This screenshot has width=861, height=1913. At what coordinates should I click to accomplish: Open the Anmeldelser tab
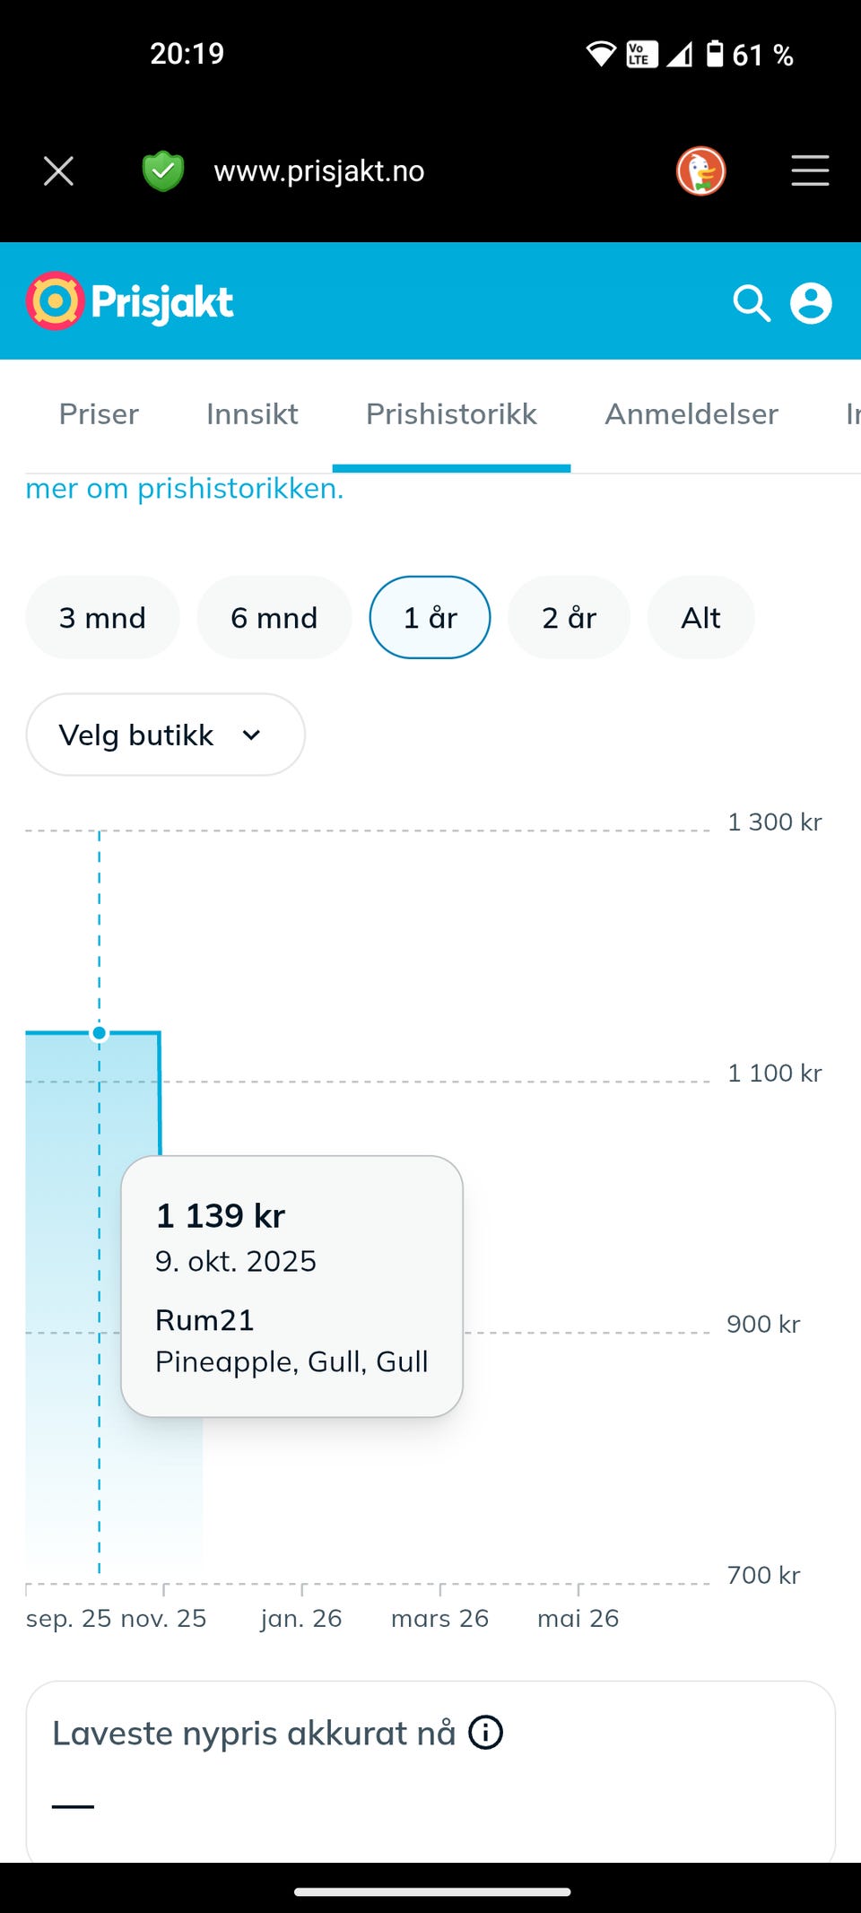691,414
